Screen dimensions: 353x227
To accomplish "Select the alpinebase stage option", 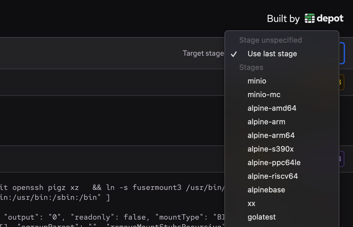I will [266, 190].
